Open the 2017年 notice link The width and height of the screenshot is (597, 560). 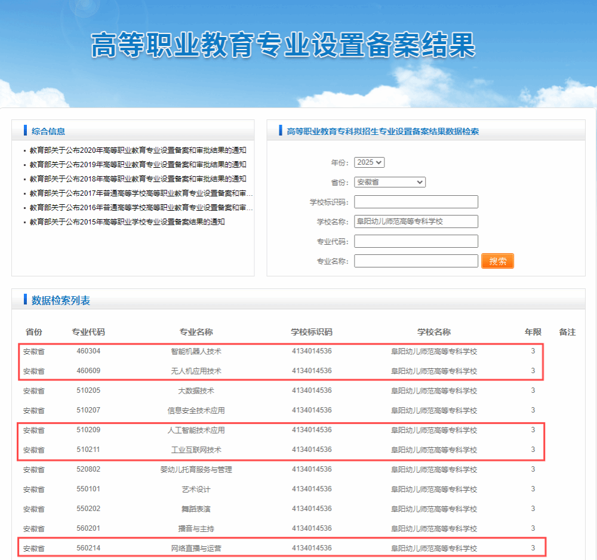pyautogui.click(x=141, y=193)
